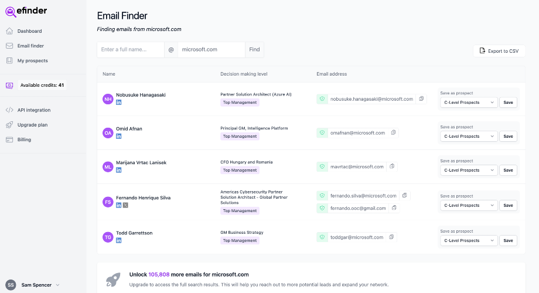Open prospect list dropdown for Nobusuke Hanagasaki
The image size is (539, 293).
click(469, 103)
